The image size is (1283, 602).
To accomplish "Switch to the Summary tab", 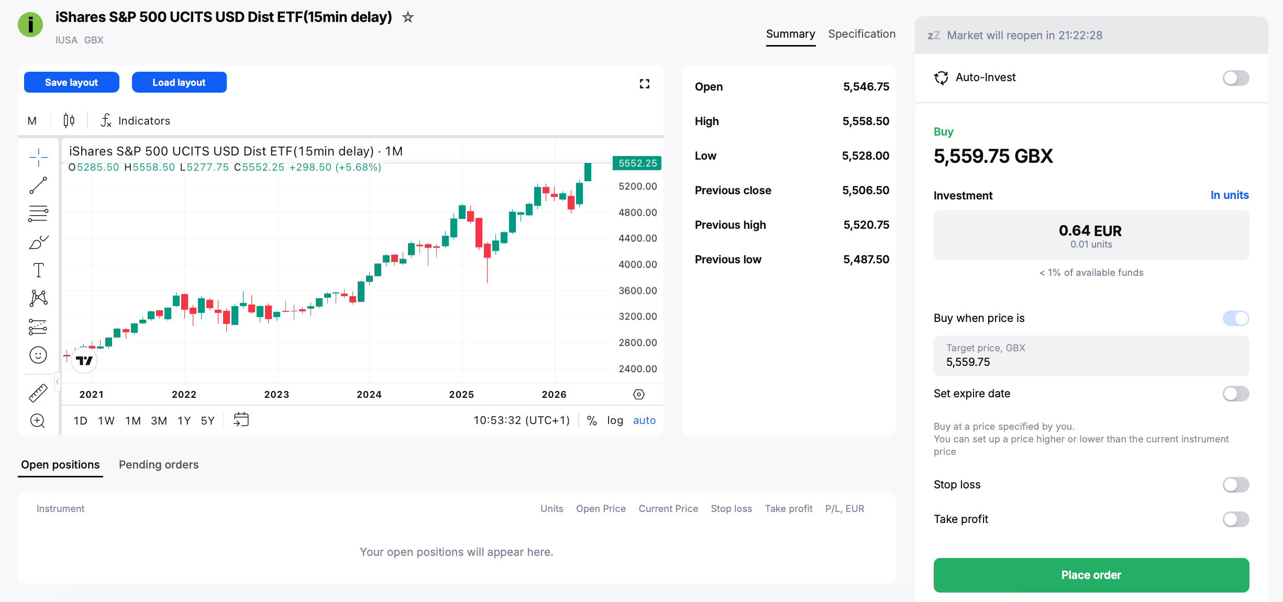I will tap(790, 34).
